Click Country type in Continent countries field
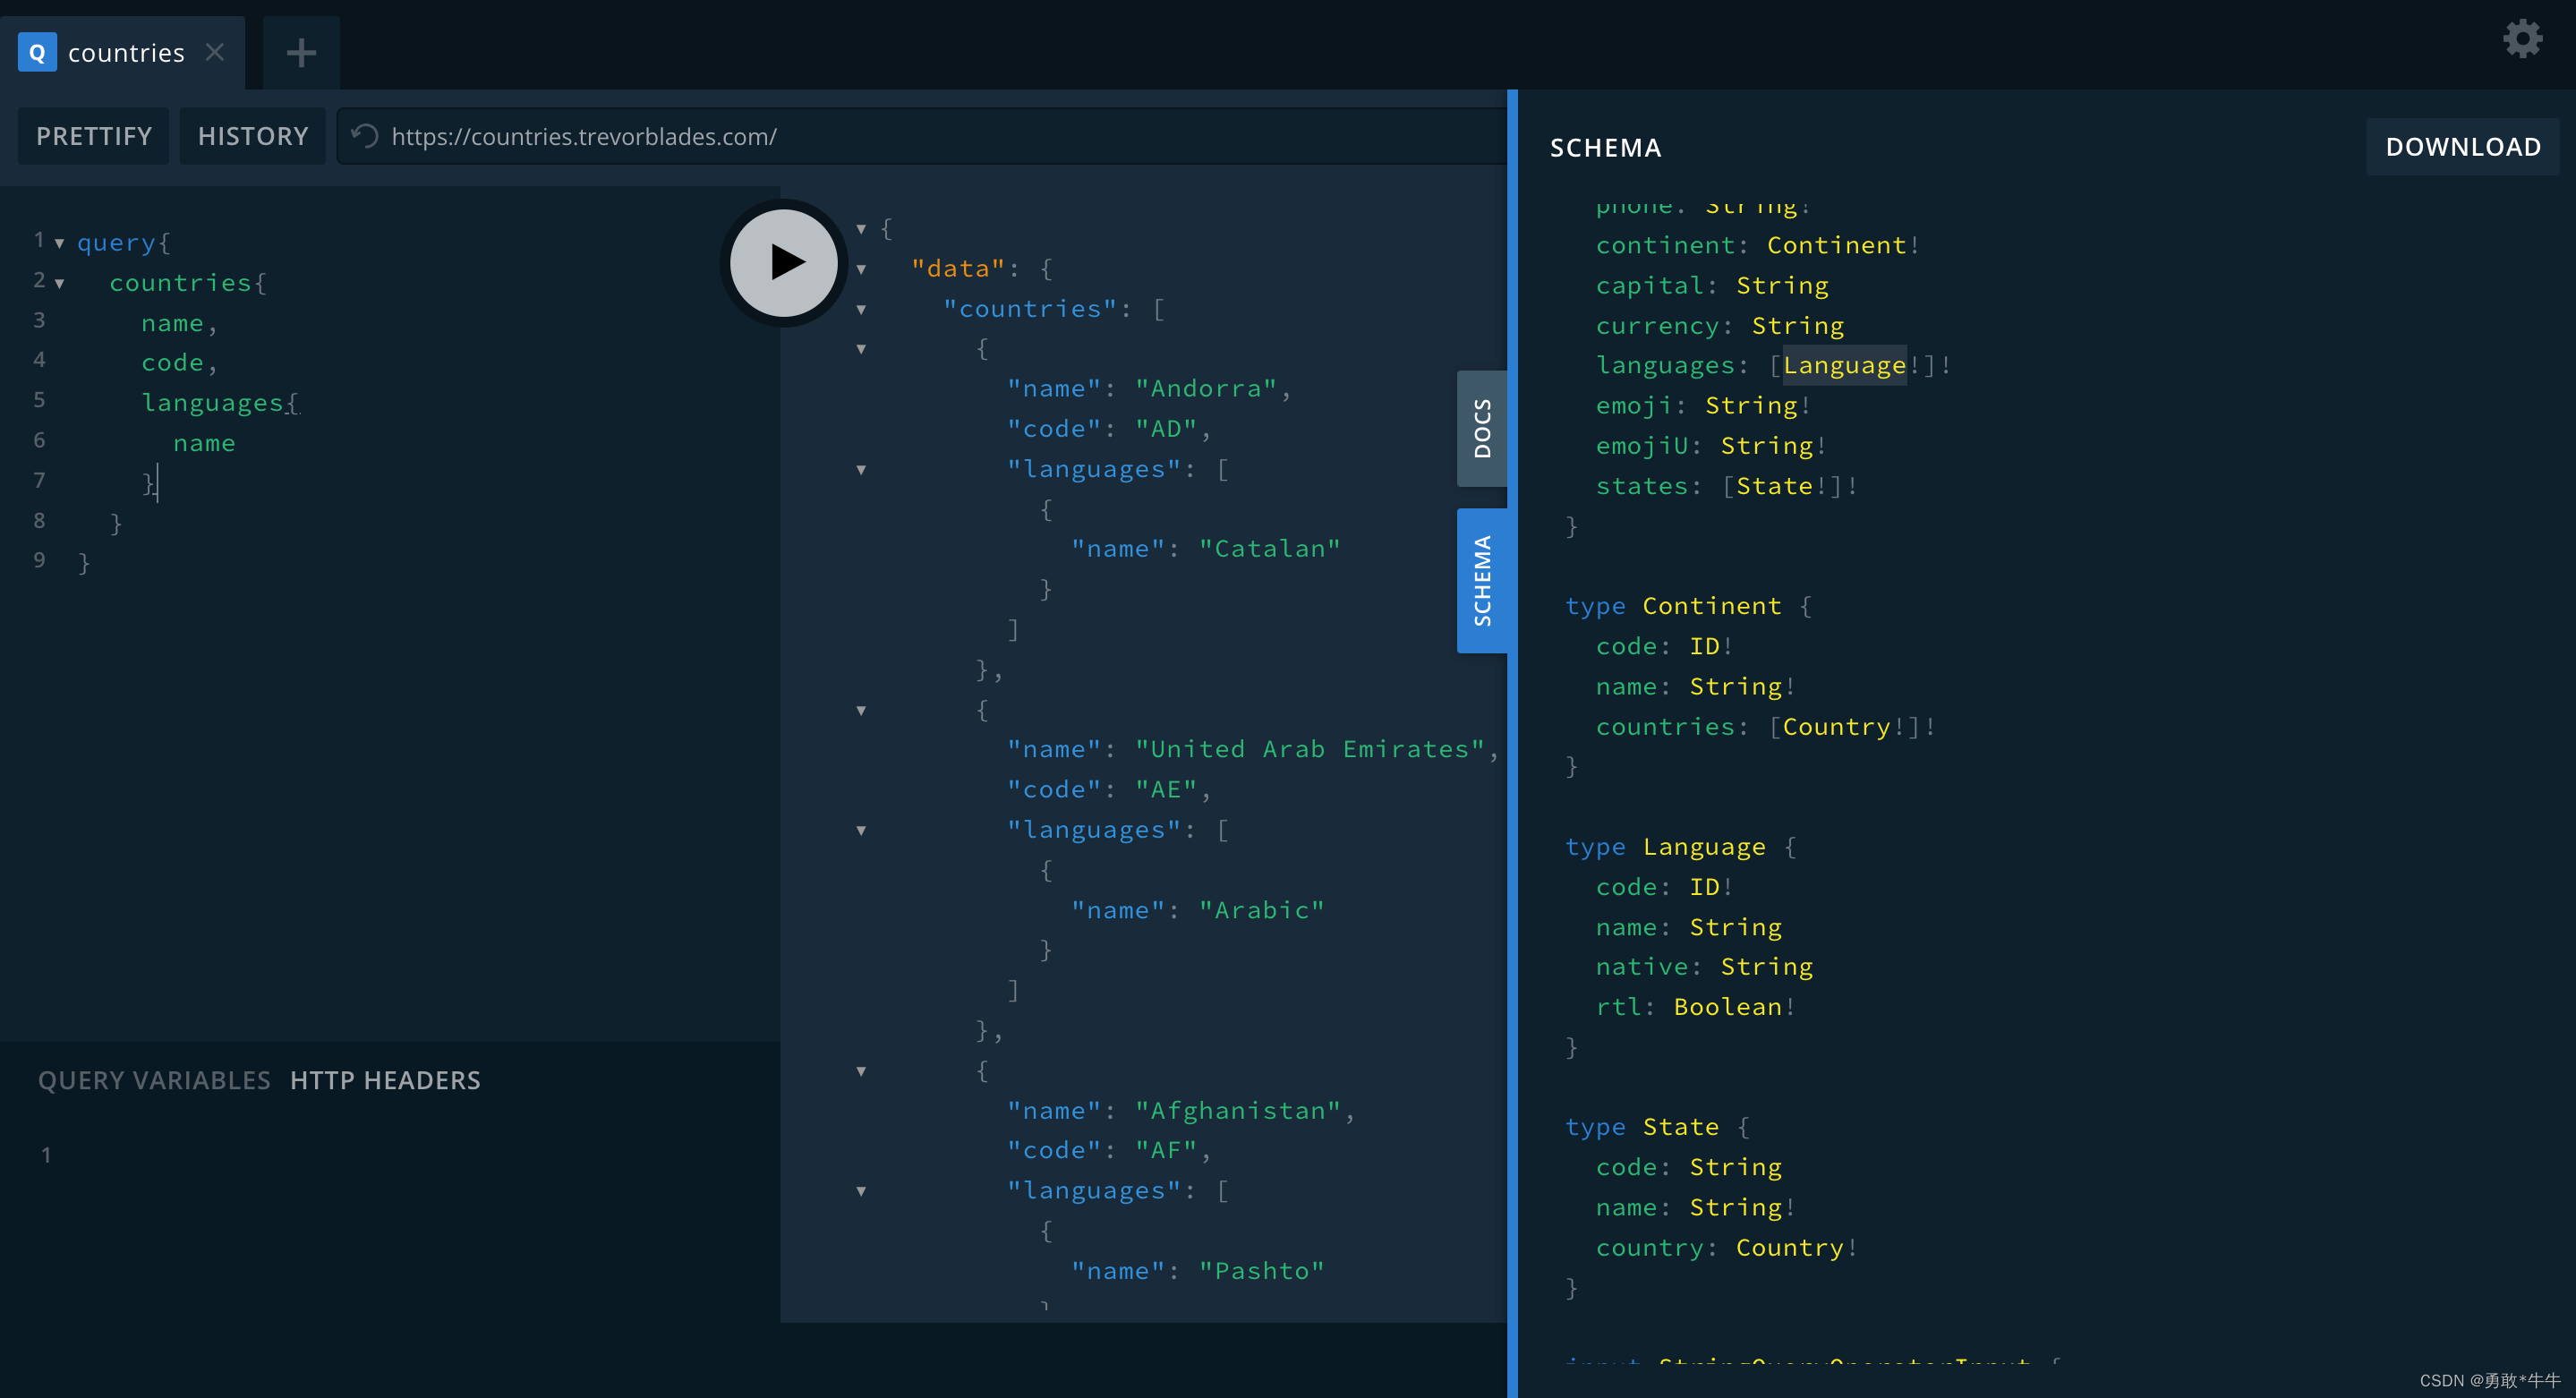The width and height of the screenshot is (2576, 1398). coord(1836,727)
